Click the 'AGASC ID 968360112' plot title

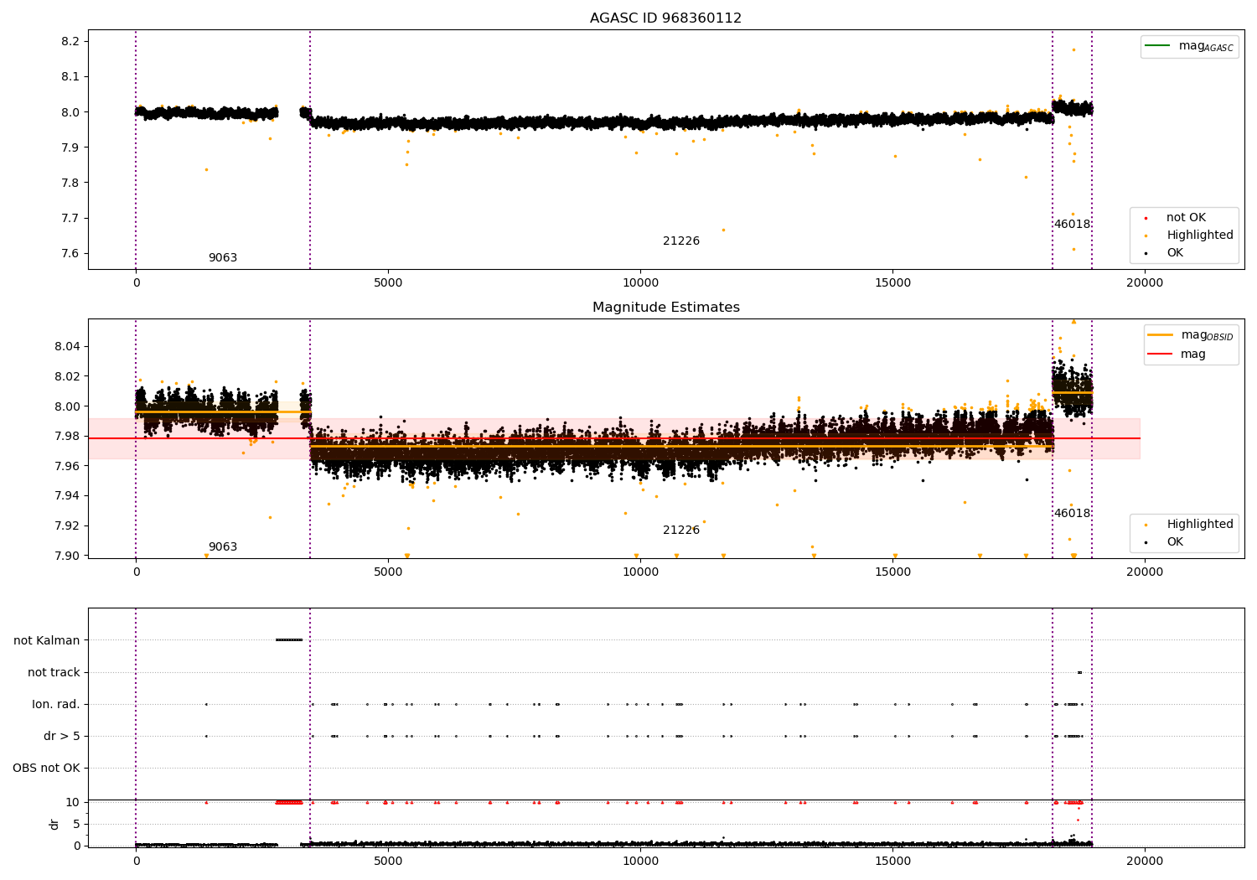coord(665,18)
